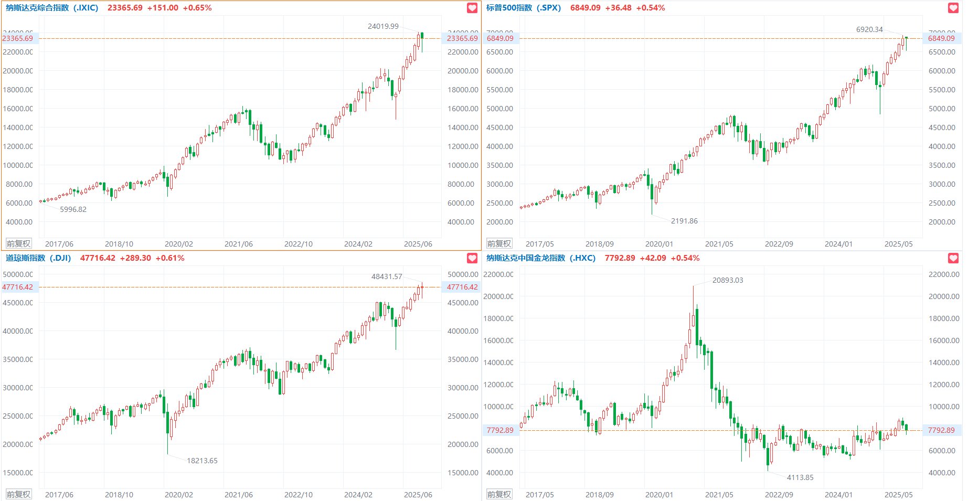Click the left 7792.89 price tag on the HXC chart

tap(499, 430)
